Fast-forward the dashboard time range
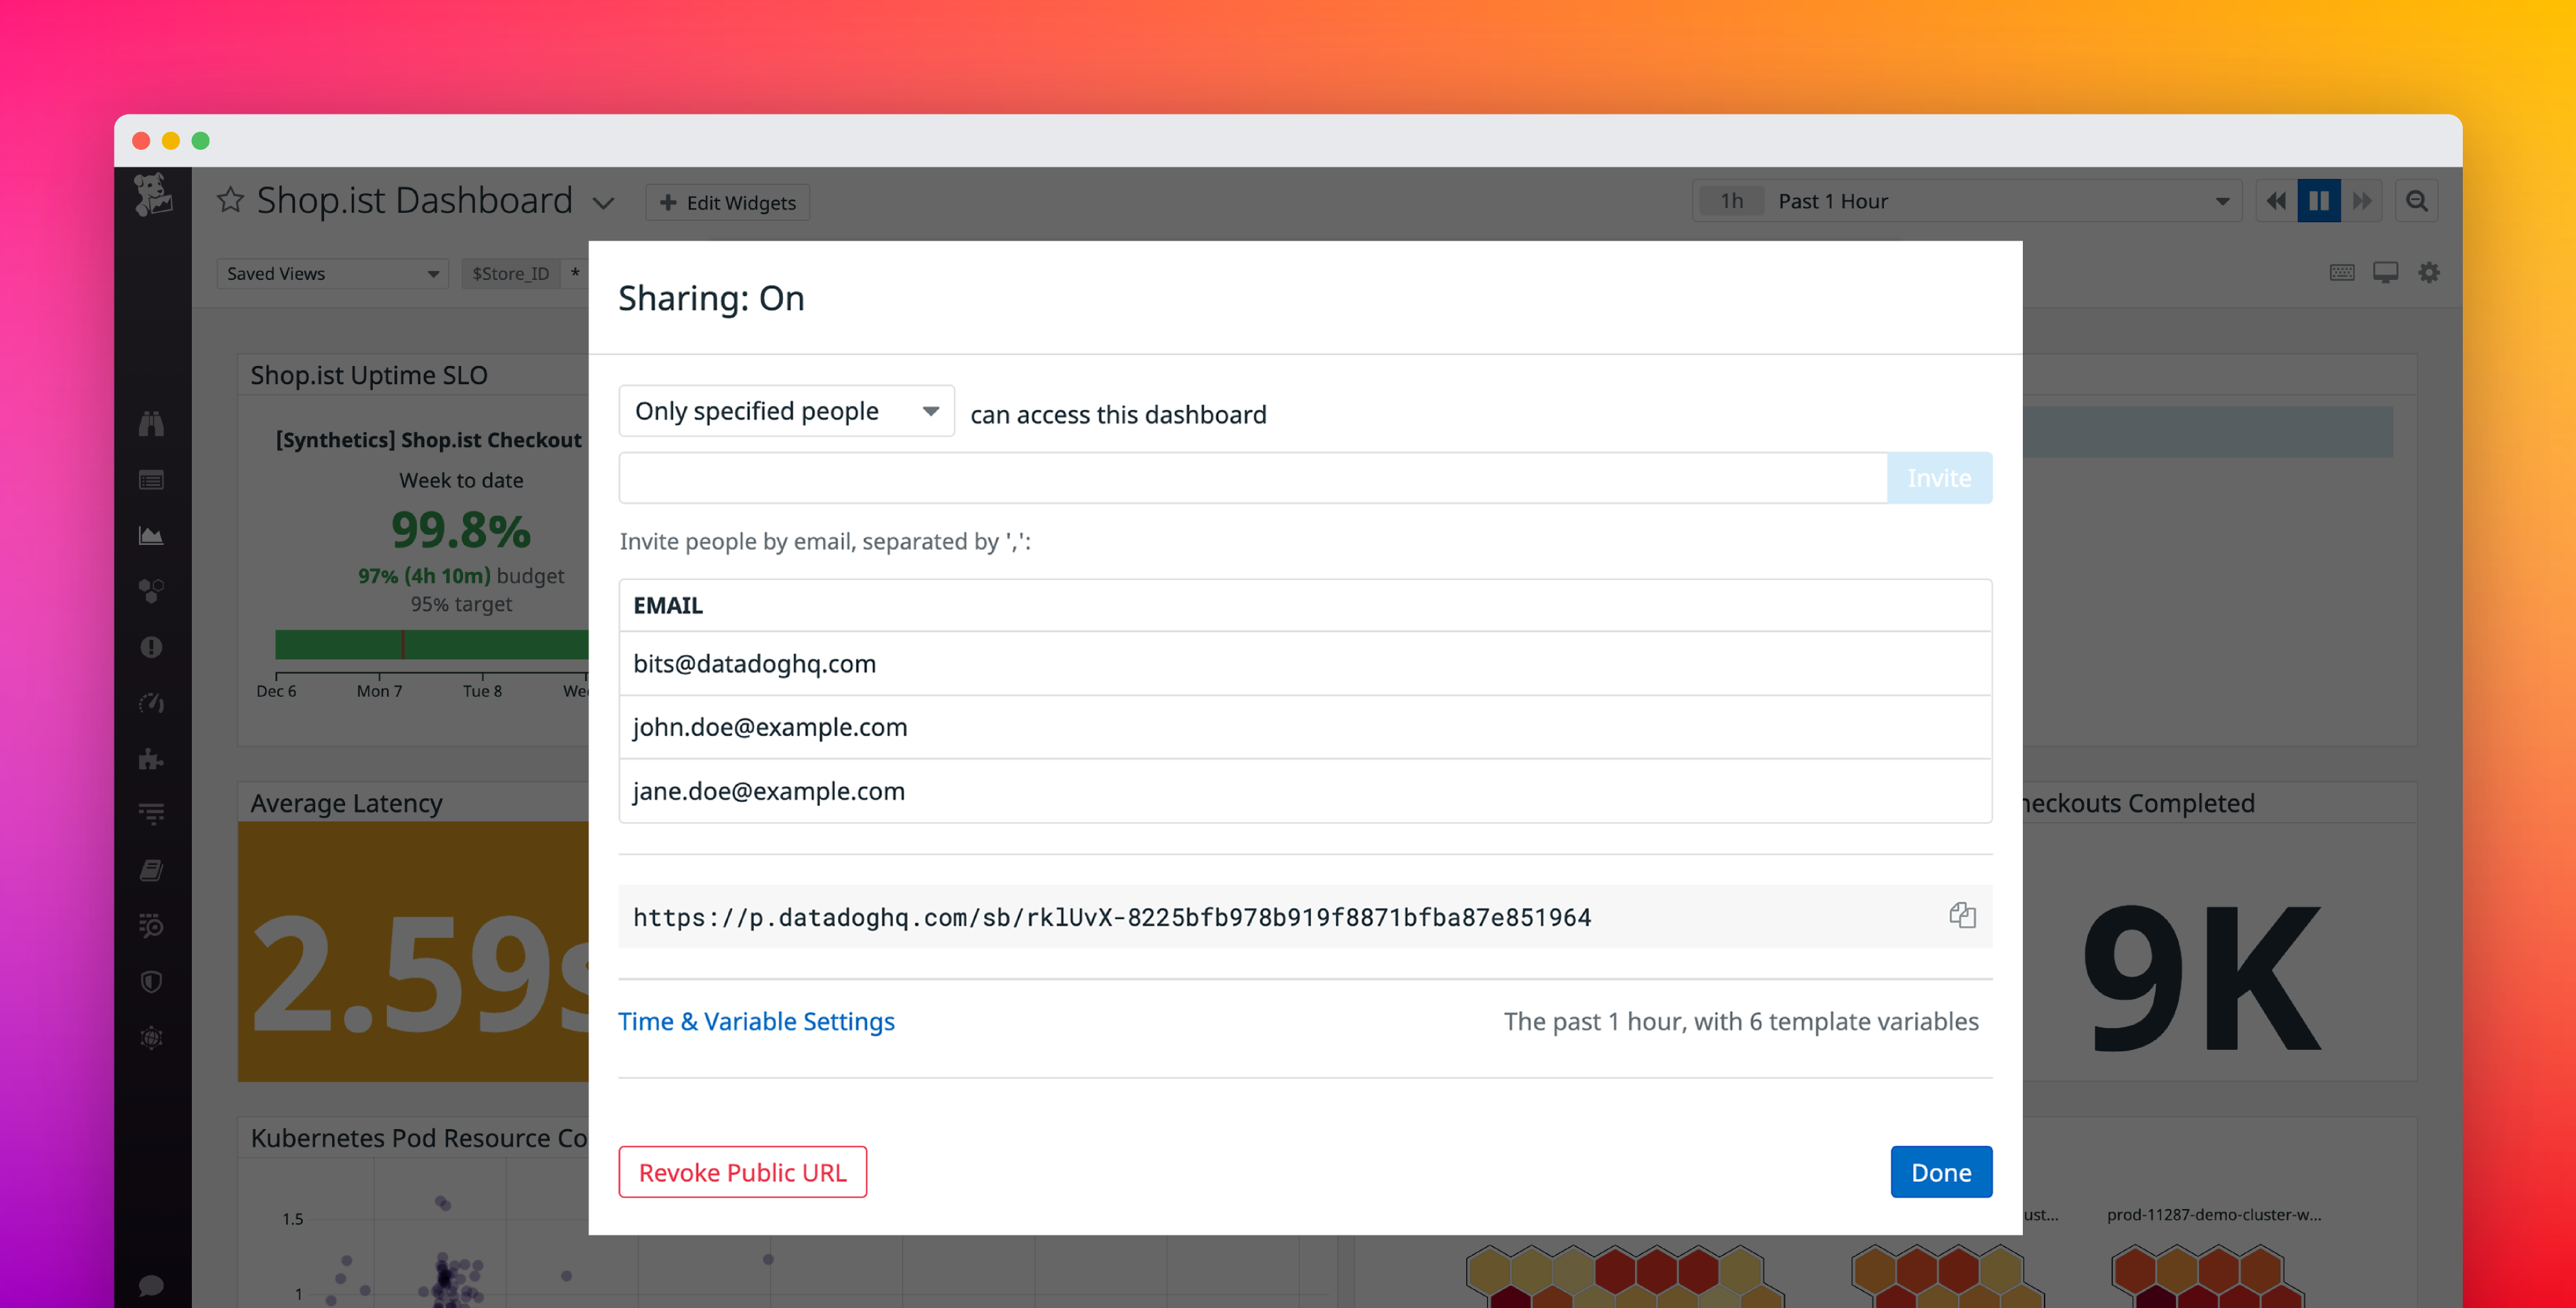The width and height of the screenshot is (2576, 1308). click(2363, 200)
